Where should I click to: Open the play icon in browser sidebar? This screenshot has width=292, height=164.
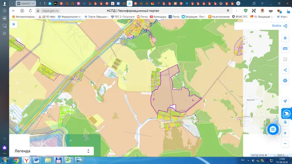pyautogui.click(x=5, y=11)
